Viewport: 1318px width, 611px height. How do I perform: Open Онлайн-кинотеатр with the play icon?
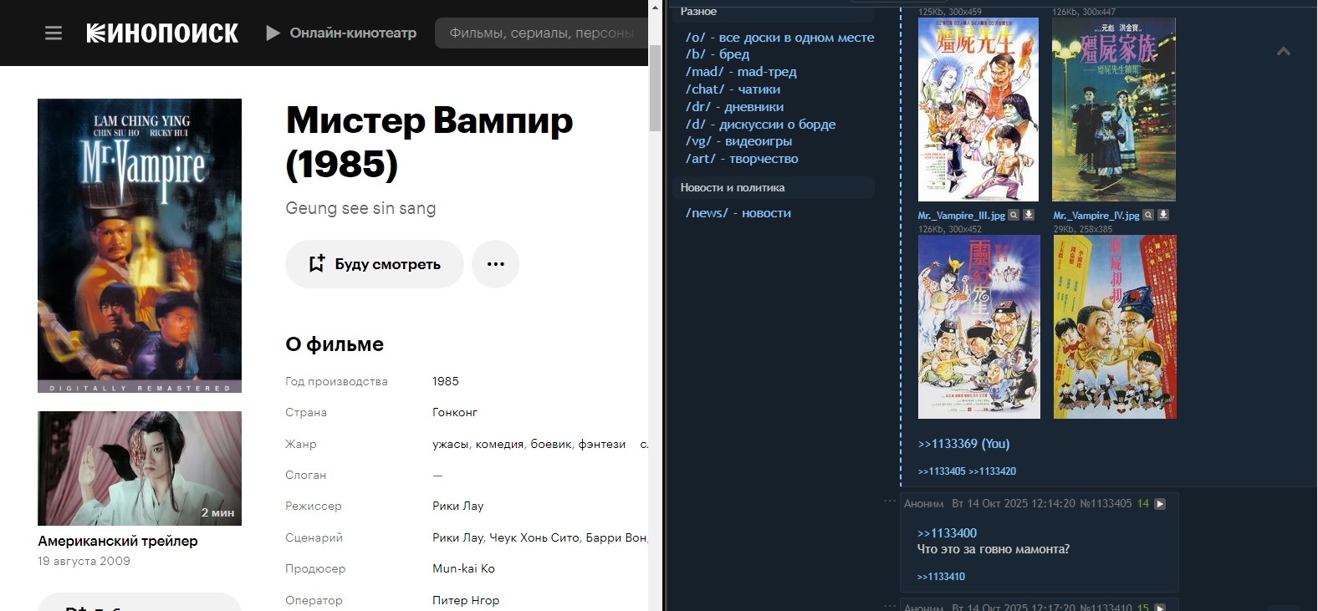pyautogui.click(x=341, y=33)
